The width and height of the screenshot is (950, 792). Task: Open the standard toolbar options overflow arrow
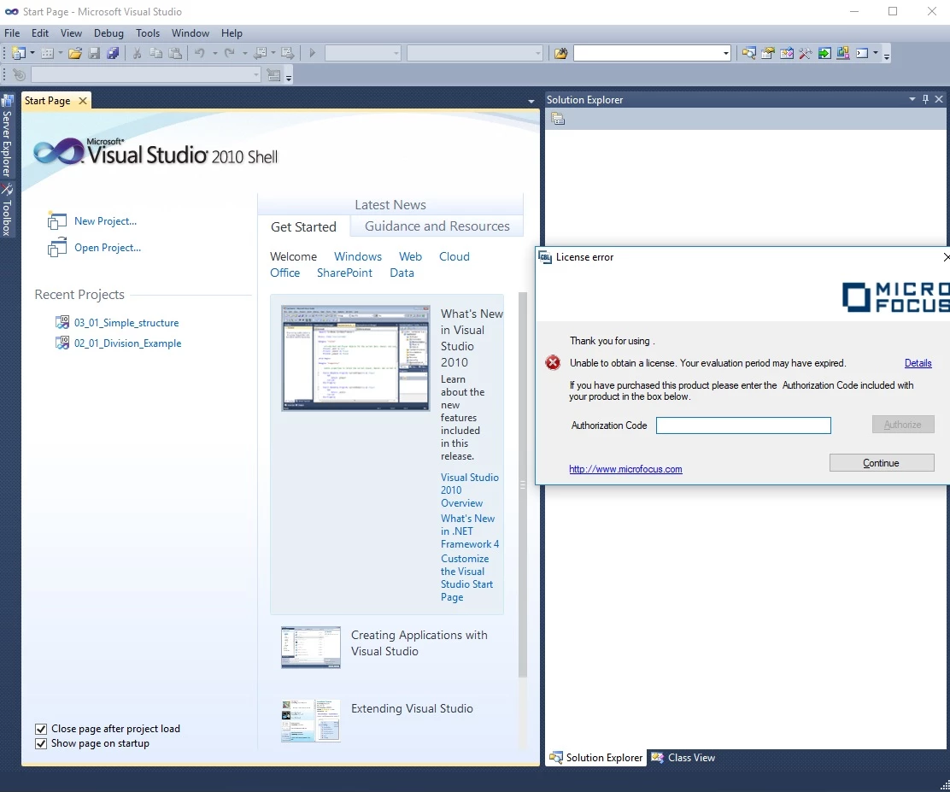(887, 56)
